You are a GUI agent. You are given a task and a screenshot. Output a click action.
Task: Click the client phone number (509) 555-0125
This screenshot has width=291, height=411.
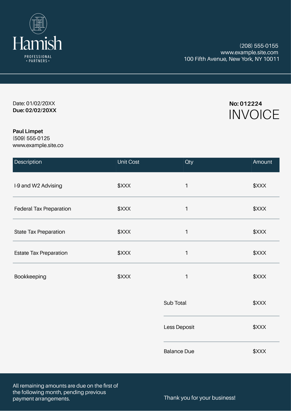31,138
